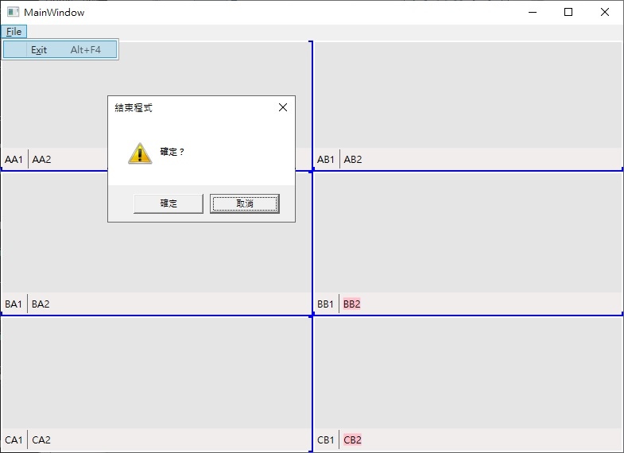The width and height of the screenshot is (624, 453).
Task: Click the 確定？ message text in the dialog
Action: coord(172,152)
